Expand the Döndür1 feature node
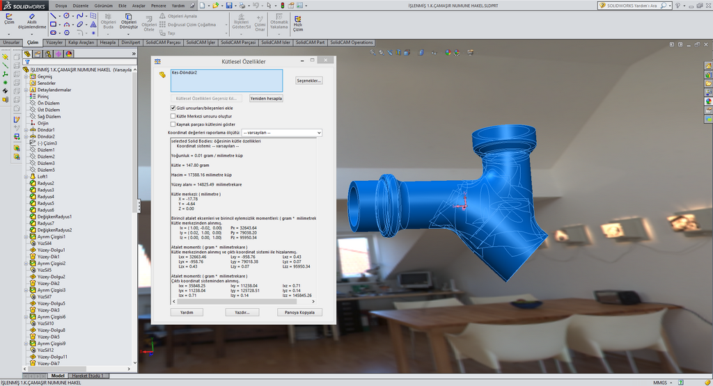 click(x=26, y=130)
